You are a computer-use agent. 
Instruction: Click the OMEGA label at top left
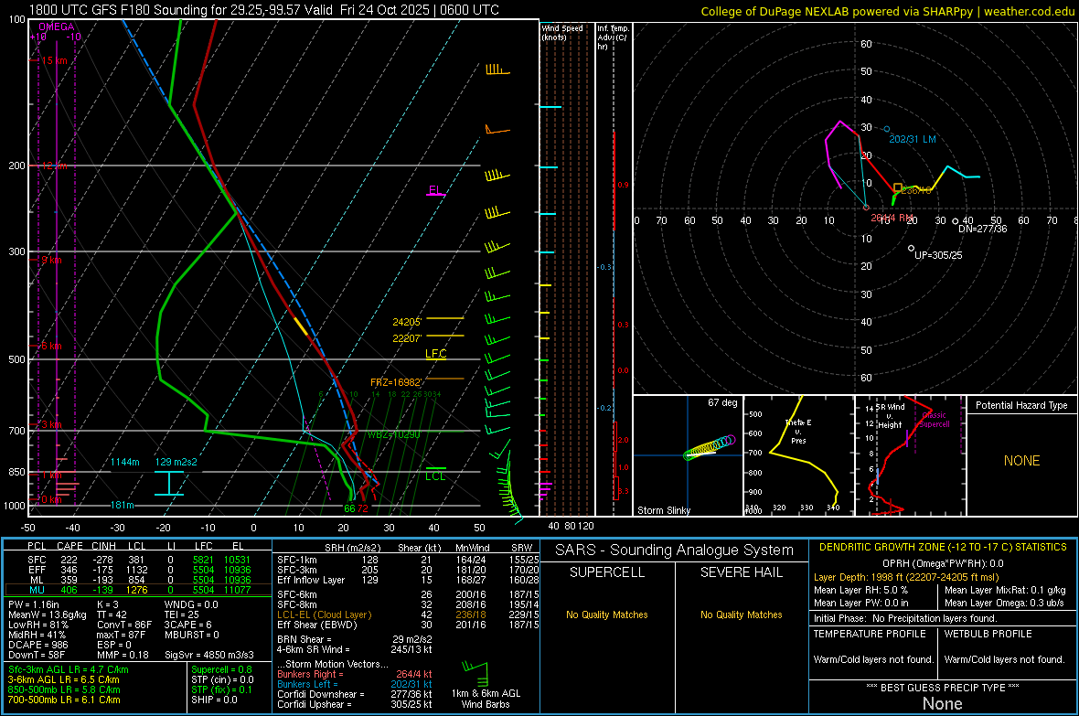tap(57, 27)
